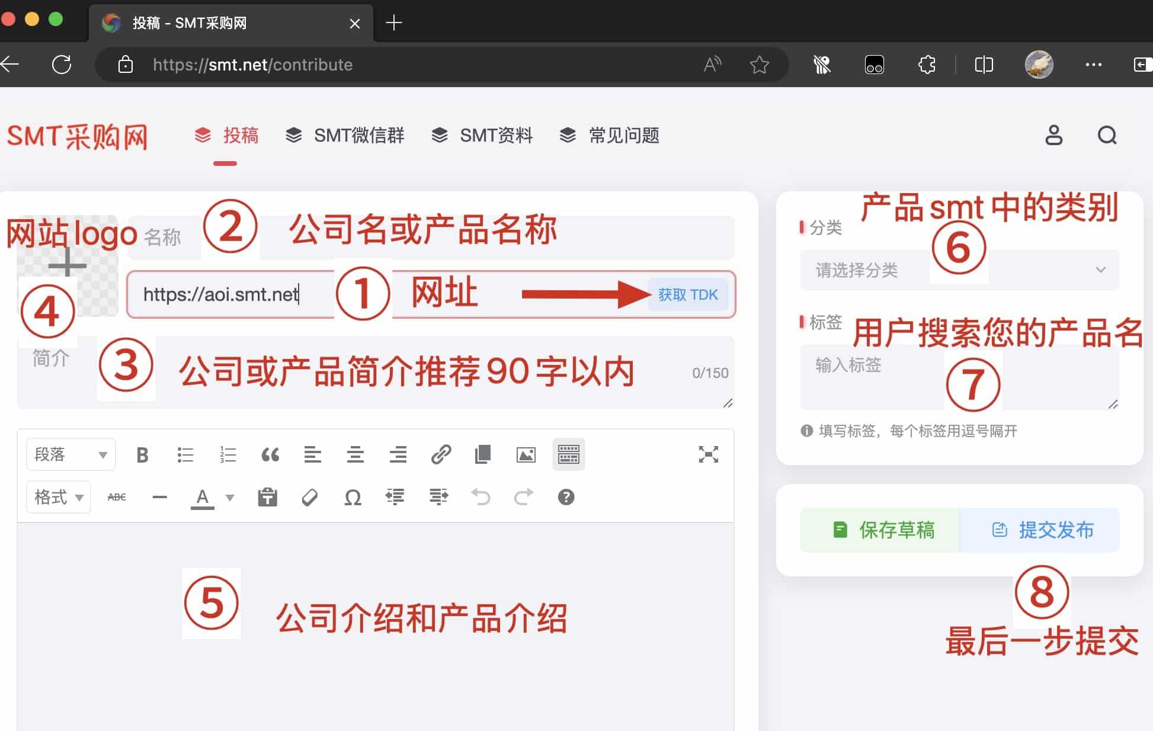Viewport: 1153px width, 731px height.
Task: Open the SMT资料 menu item
Action: click(482, 136)
